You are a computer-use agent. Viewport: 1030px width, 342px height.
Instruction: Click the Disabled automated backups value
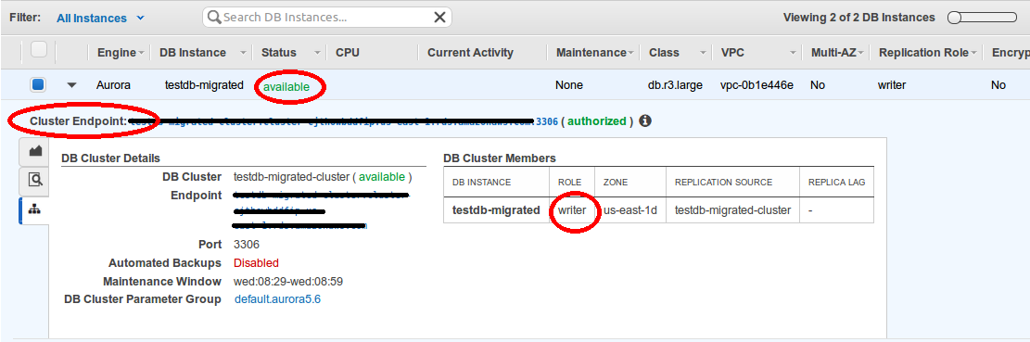click(x=256, y=262)
